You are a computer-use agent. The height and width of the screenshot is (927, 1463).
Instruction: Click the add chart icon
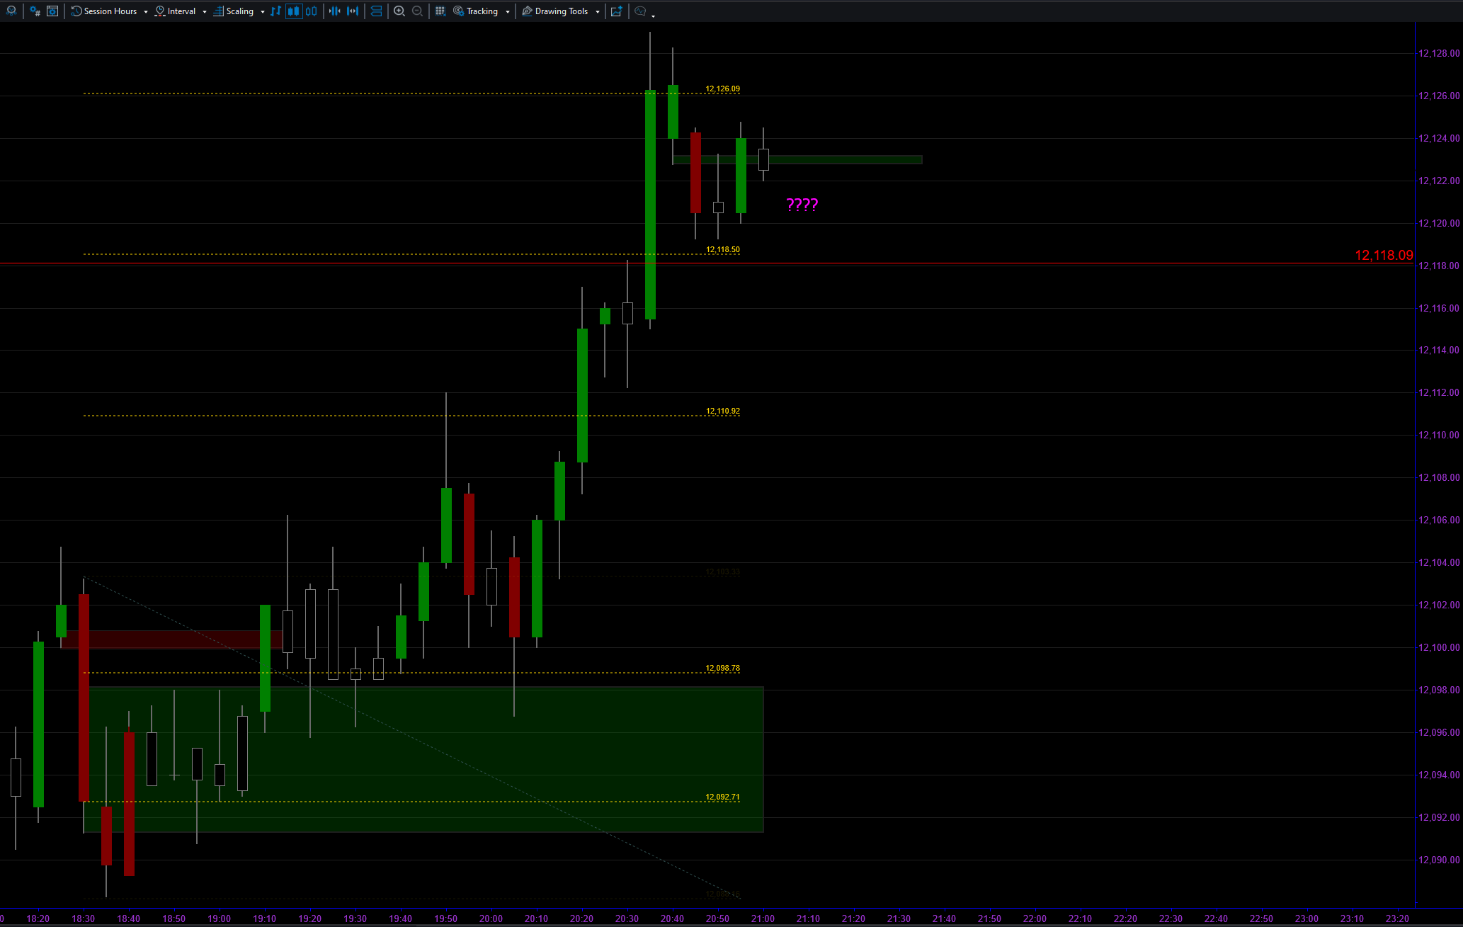[x=616, y=11]
